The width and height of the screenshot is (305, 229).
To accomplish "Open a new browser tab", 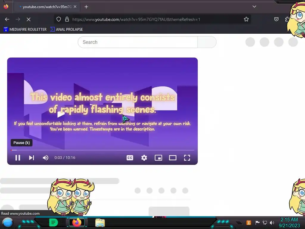I will coord(86,7).
